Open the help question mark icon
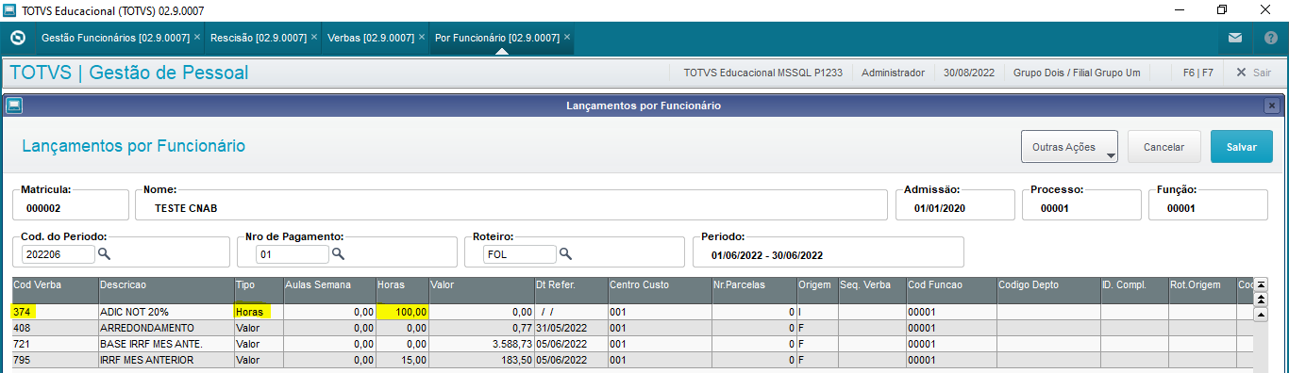The width and height of the screenshot is (1289, 373). (x=1270, y=39)
